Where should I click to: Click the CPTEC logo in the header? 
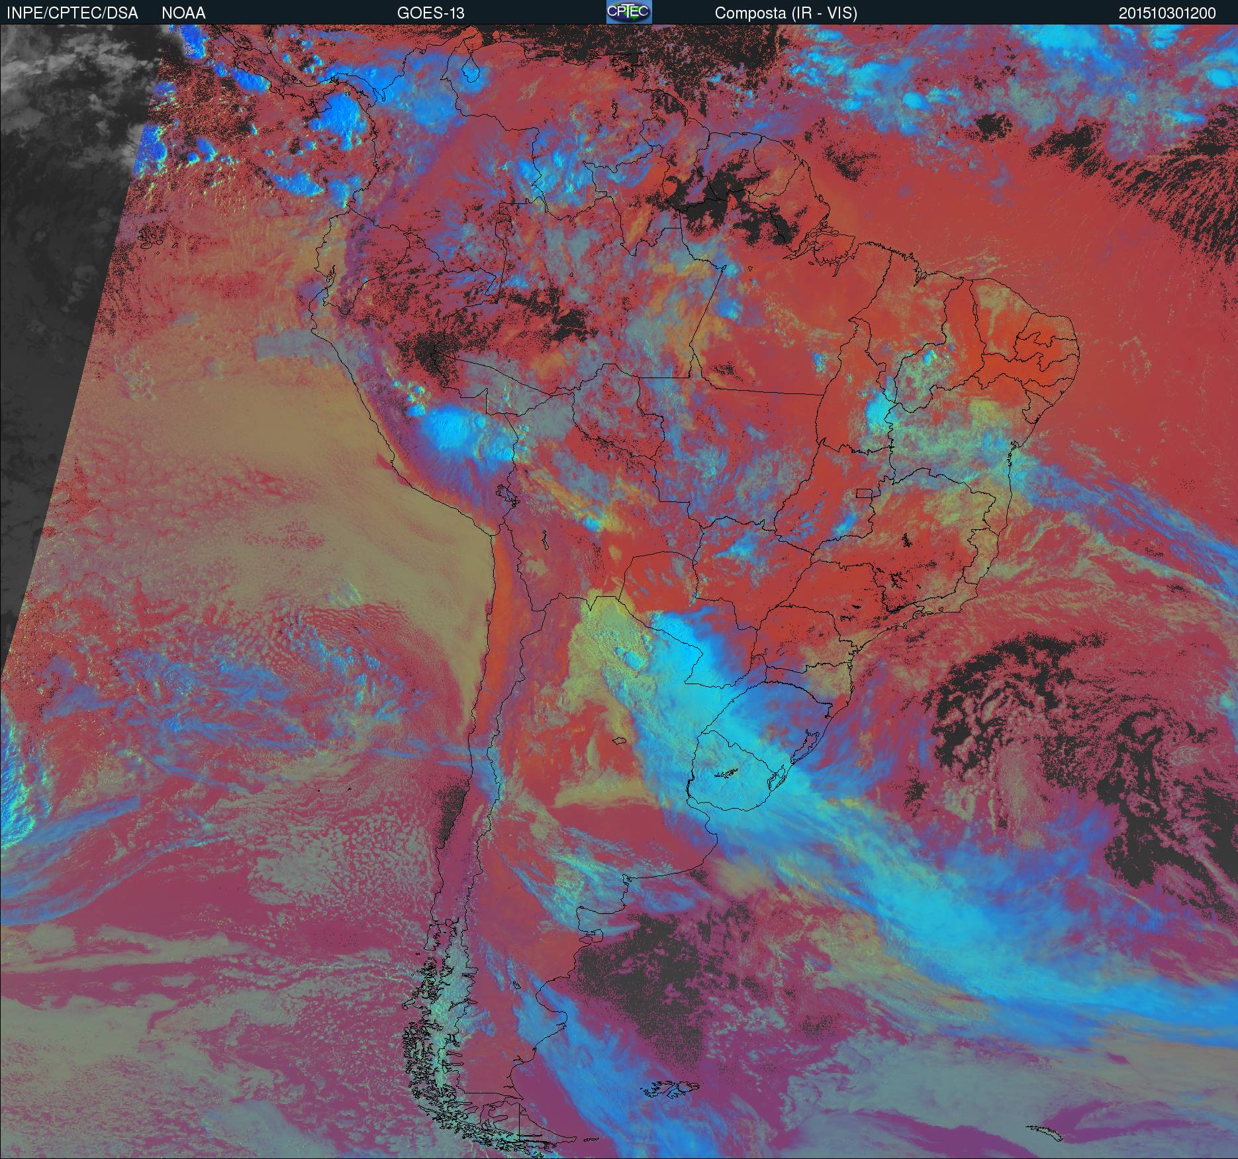tap(629, 12)
